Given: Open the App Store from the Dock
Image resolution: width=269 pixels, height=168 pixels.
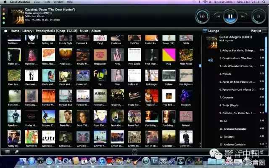Looking at the screenshot, I should point(32,161).
